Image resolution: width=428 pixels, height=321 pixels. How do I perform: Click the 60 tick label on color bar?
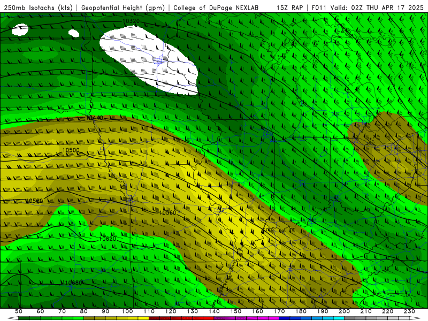[x=40, y=311]
